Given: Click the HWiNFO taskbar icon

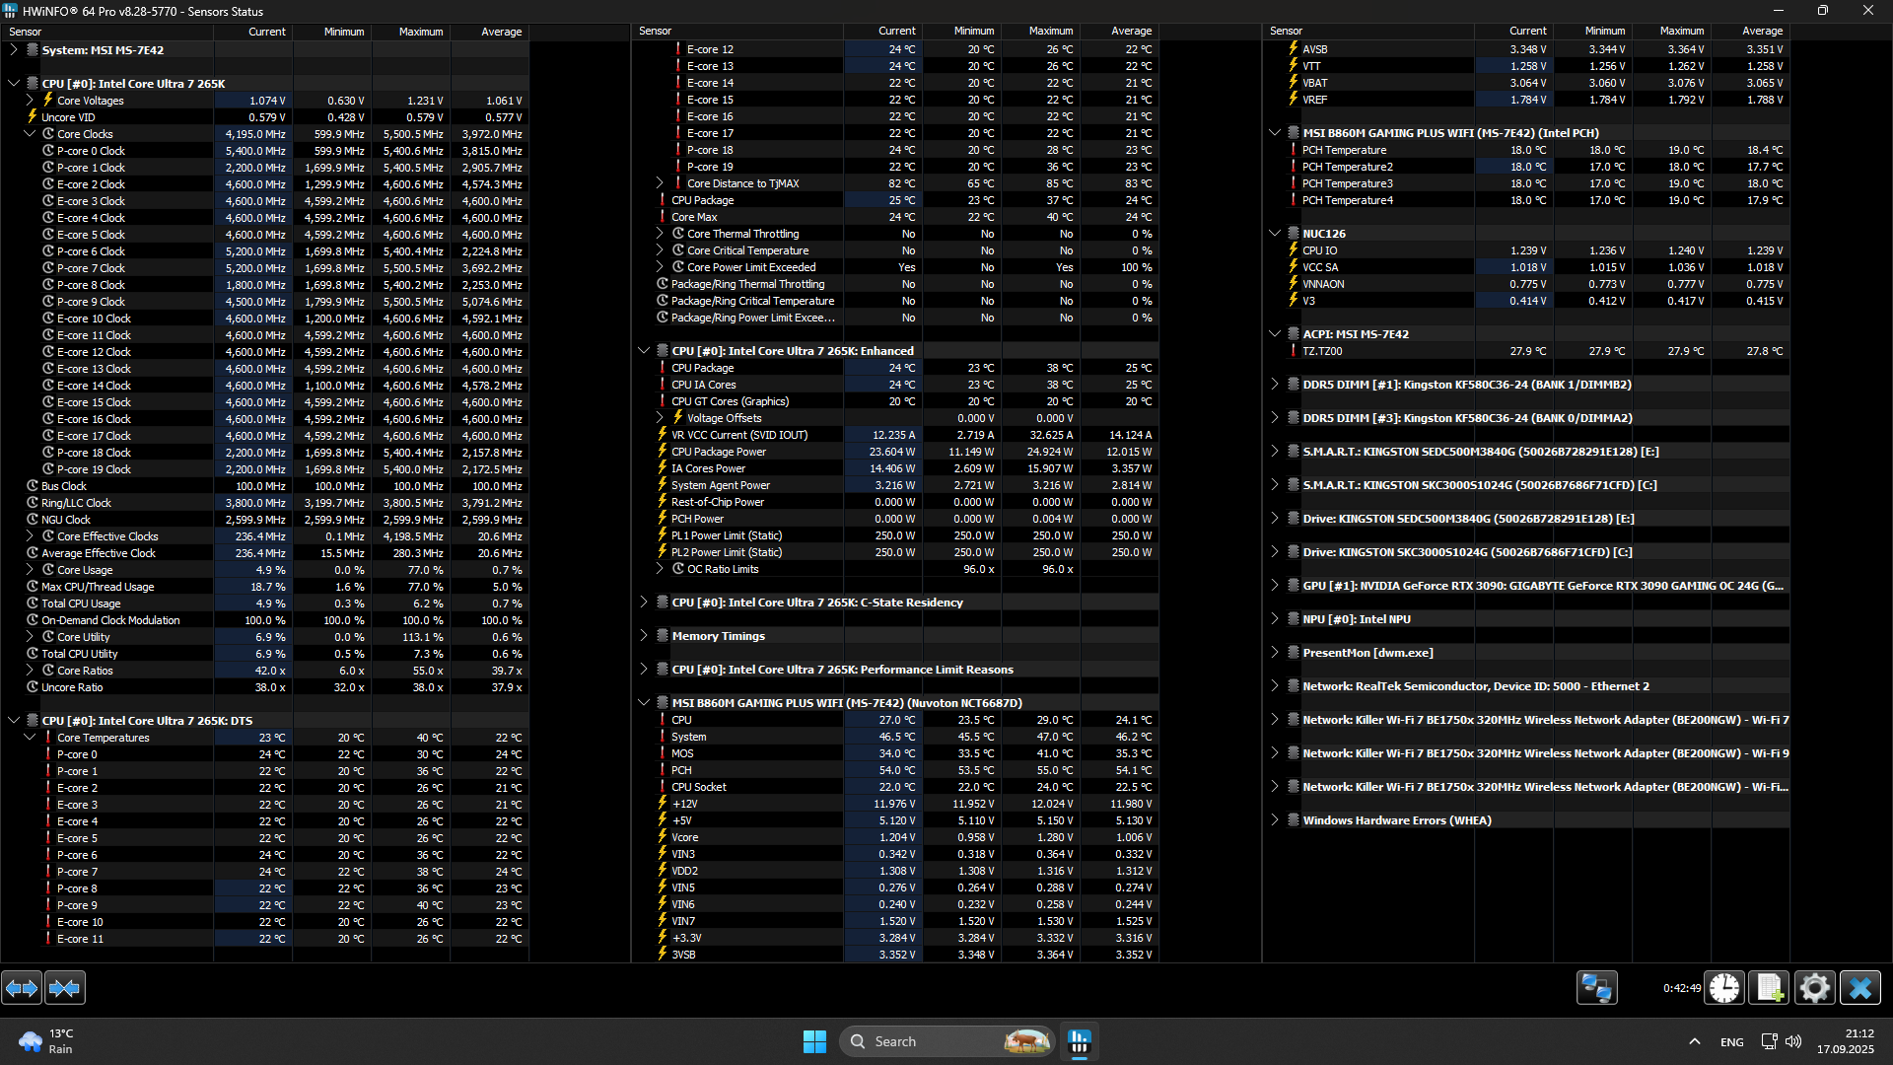Looking at the screenshot, I should pos(1080,1041).
